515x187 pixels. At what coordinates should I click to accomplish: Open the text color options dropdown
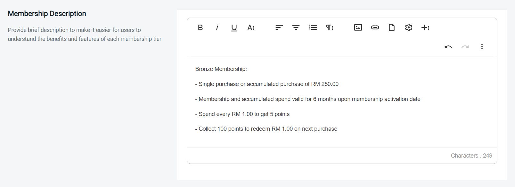coord(251,27)
